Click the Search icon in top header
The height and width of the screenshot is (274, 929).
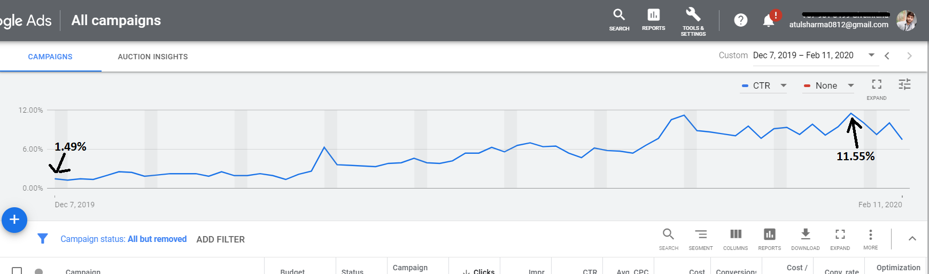coord(619,19)
